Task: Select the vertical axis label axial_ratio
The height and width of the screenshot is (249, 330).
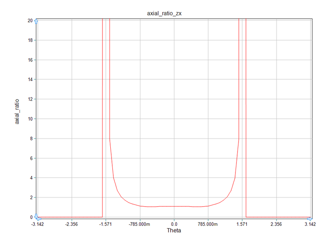Action: point(17,112)
